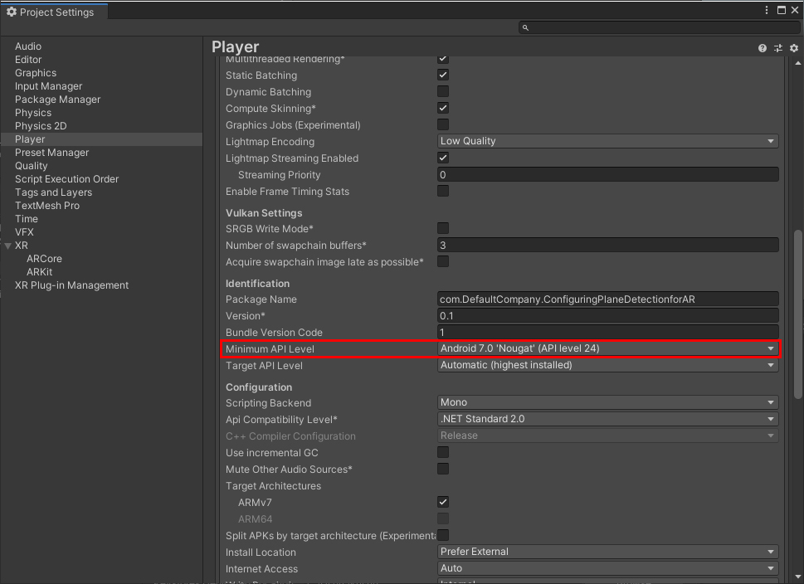Select Quality in the settings list
This screenshot has width=804, height=584.
[32, 166]
